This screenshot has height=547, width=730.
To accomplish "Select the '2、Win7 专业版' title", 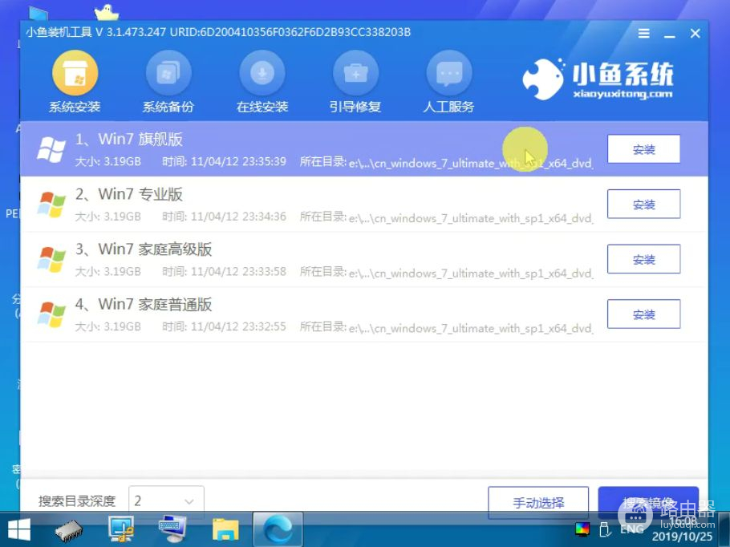I will pyautogui.click(x=129, y=194).
